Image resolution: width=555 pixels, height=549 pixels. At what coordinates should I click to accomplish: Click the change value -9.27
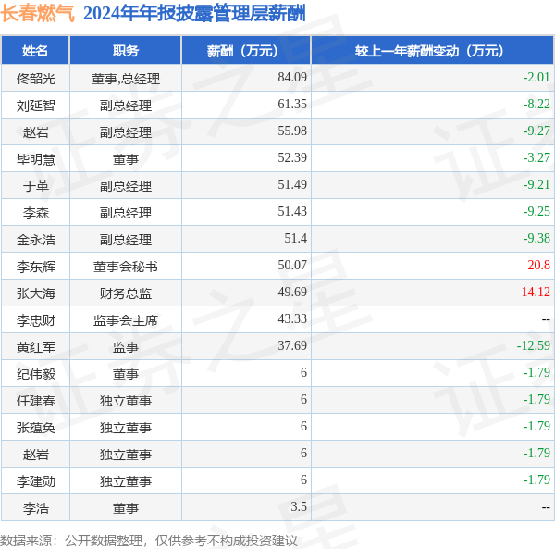(x=536, y=131)
